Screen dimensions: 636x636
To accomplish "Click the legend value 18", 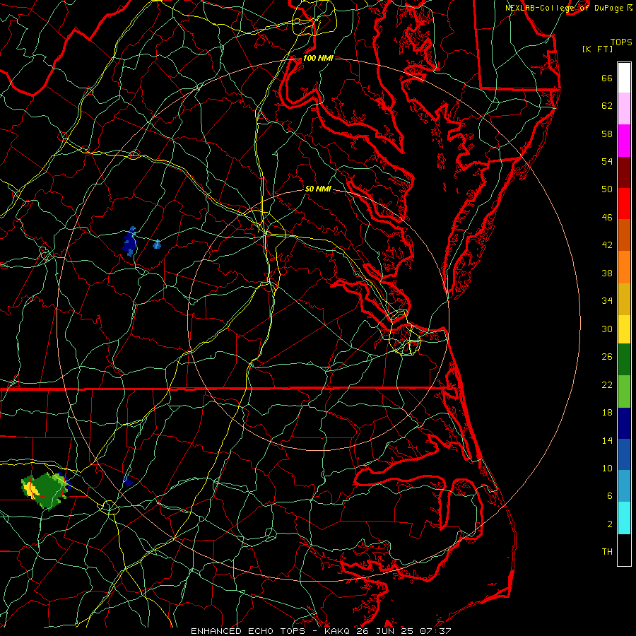I will tap(607, 413).
